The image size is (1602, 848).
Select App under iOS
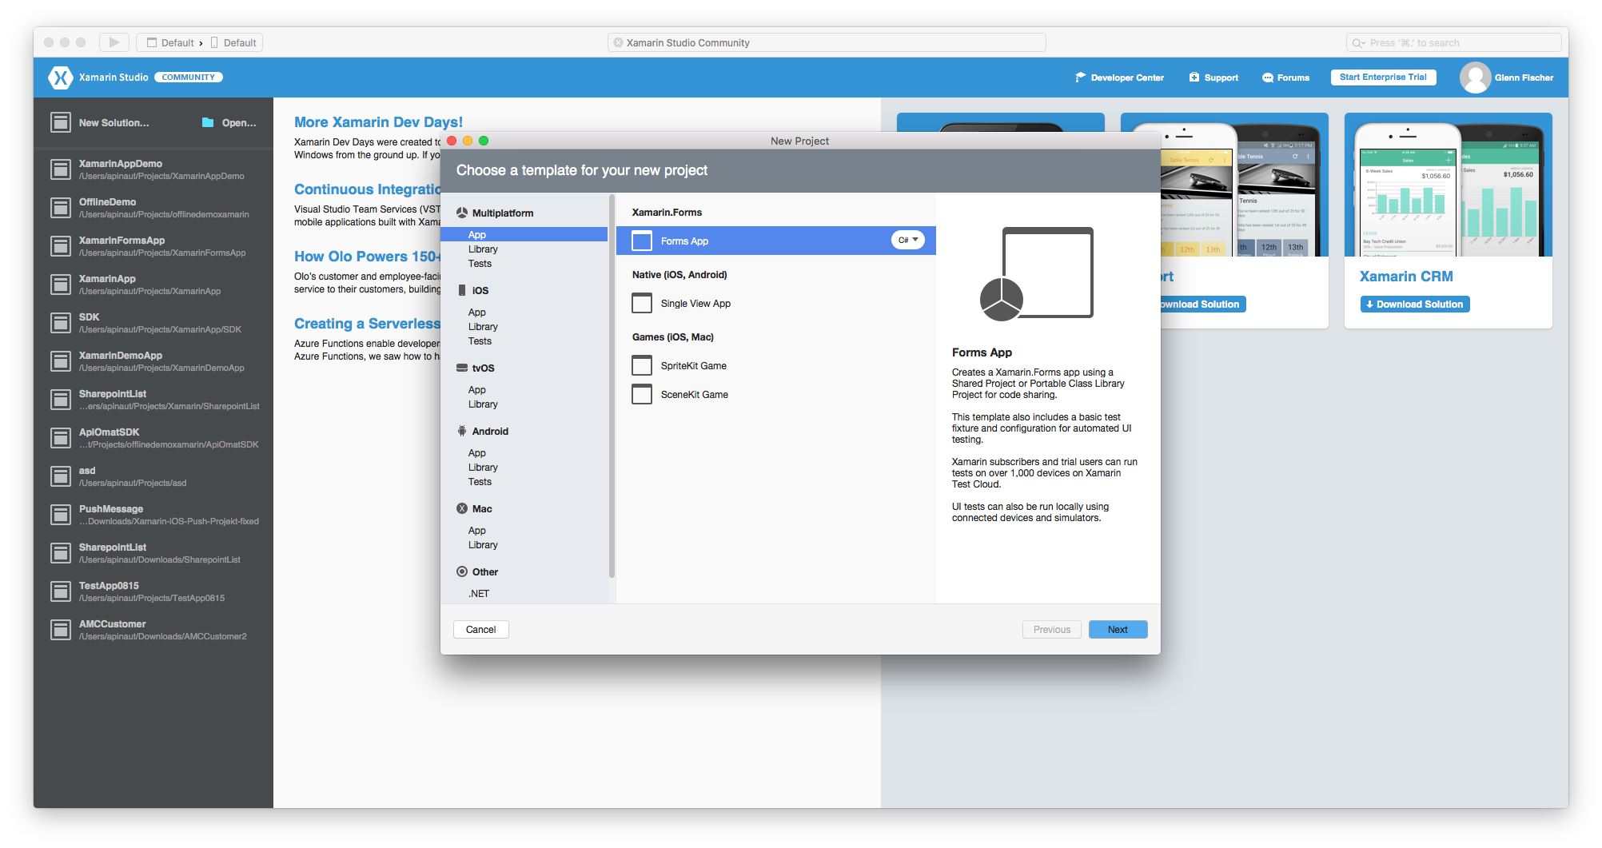coord(477,312)
